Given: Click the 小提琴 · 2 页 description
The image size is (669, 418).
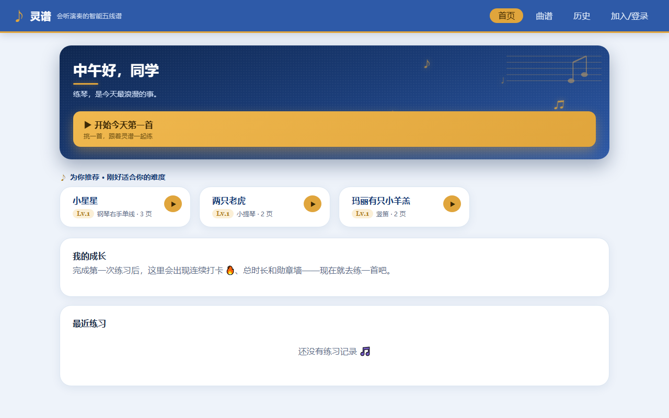Looking at the screenshot, I should point(255,214).
